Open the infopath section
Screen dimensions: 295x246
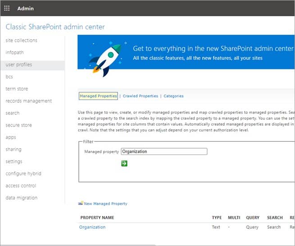pyautogui.click(x=15, y=53)
